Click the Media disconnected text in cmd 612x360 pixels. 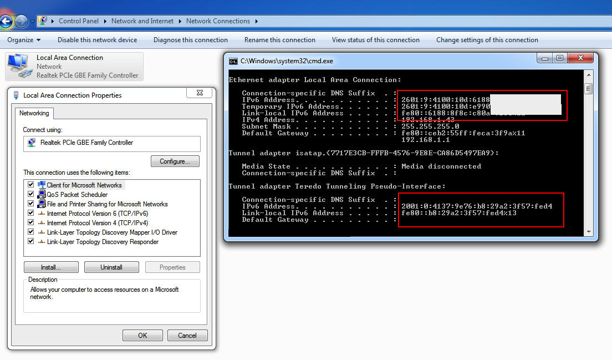point(441,166)
